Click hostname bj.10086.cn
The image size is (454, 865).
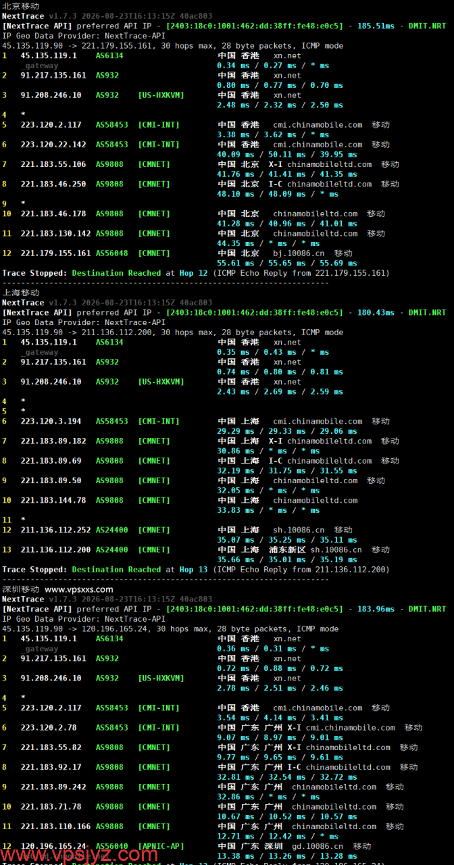(x=299, y=253)
